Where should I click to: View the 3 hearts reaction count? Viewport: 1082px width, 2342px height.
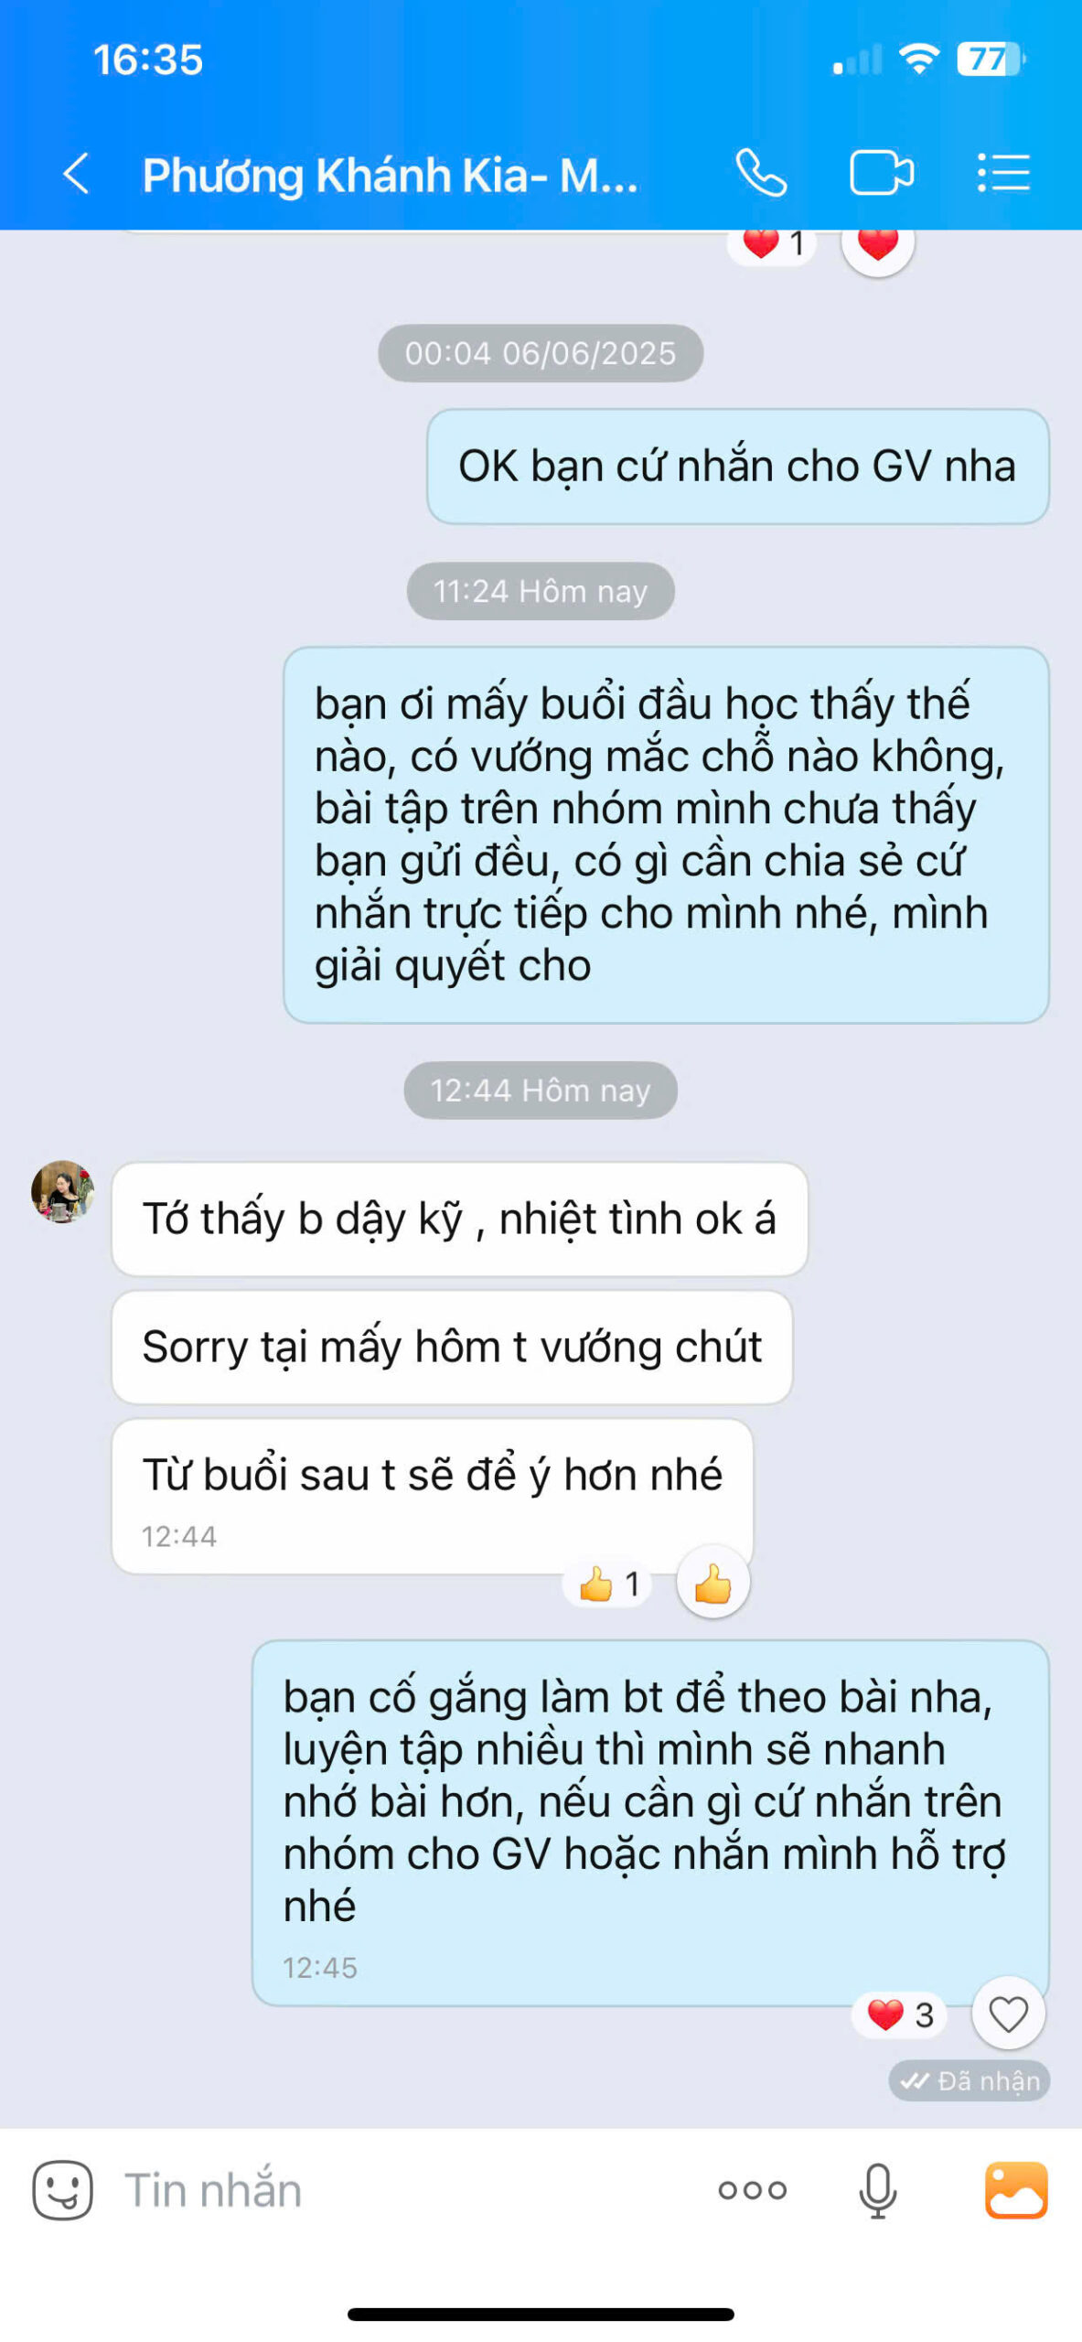tap(900, 2014)
